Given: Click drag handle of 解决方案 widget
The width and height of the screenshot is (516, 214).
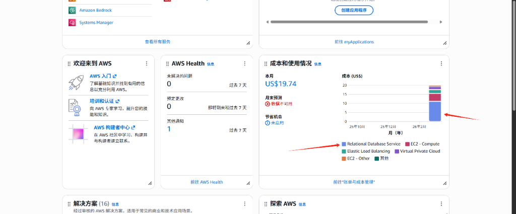Looking at the screenshot, I should point(69,204).
